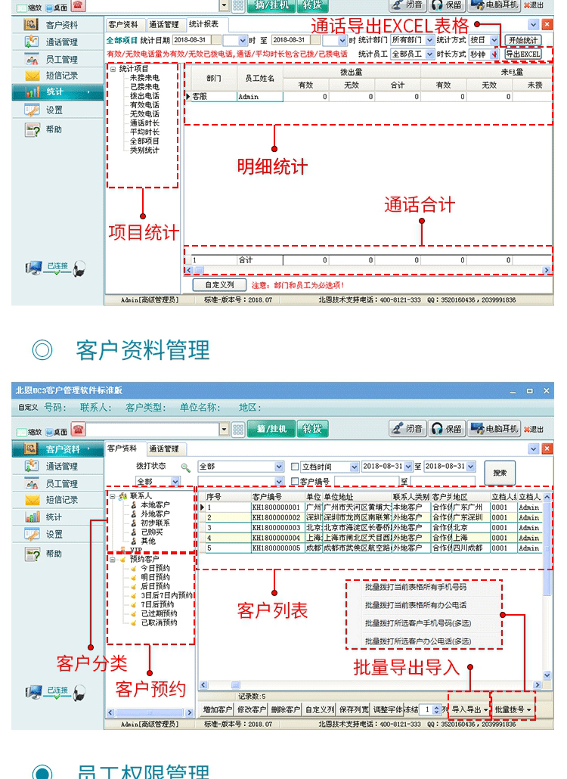
Task: Click the magnifier icon beside 拨打状态
Action: 185,467
